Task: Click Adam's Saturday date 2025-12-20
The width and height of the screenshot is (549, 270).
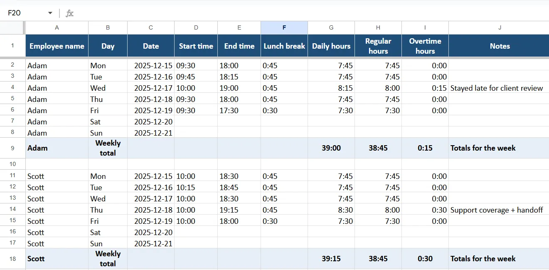Action: [x=151, y=121]
